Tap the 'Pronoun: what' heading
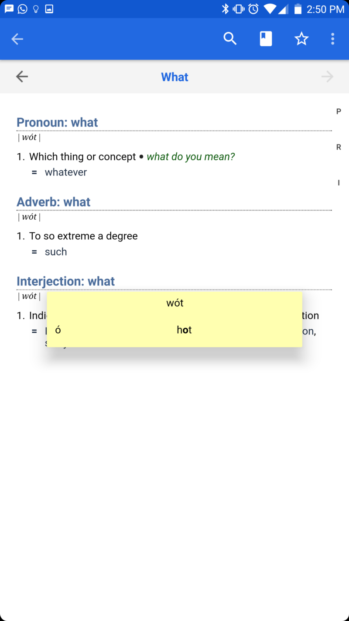Image resolution: width=349 pixels, height=621 pixels. 57,122
